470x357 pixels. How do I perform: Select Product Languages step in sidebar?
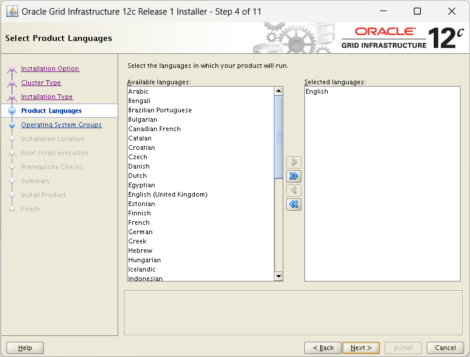(x=52, y=111)
